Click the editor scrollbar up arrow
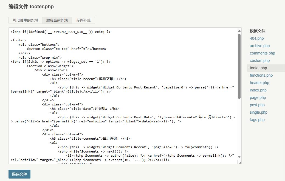Image resolution: width=285 pixels, height=181 pixels. [239, 31]
